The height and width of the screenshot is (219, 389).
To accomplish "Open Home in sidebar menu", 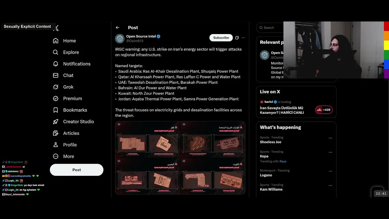I will pyautogui.click(x=70, y=41).
